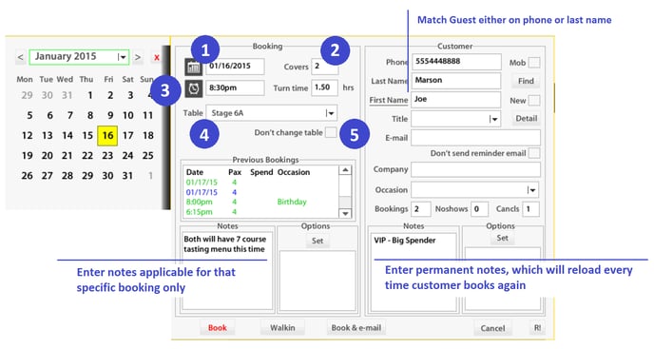
Task: Click the Company input field
Action: pos(475,169)
